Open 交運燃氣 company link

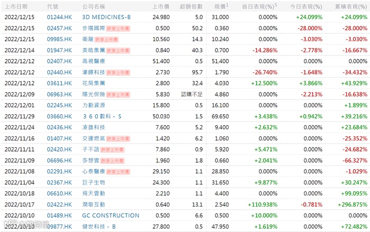[x=94, y=138]
